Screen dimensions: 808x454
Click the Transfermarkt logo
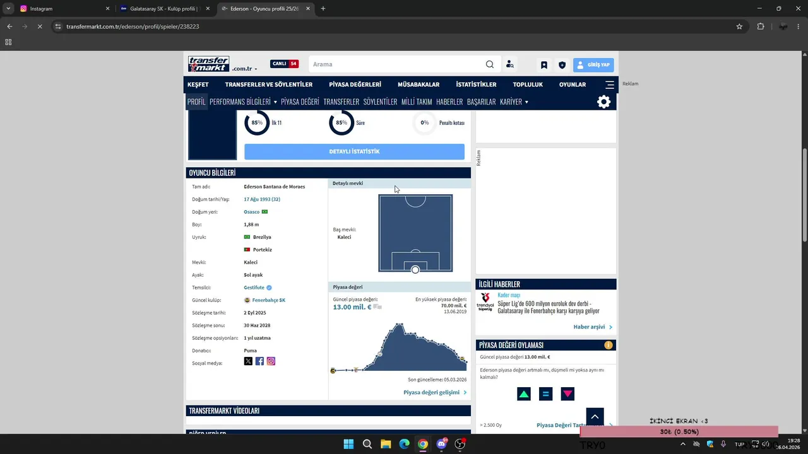208,64
